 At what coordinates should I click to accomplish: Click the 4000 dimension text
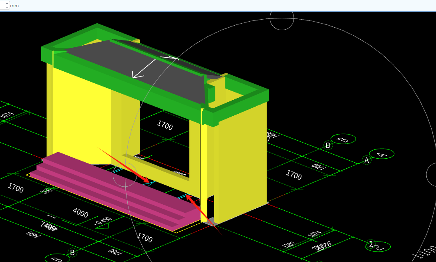[80, 213]
